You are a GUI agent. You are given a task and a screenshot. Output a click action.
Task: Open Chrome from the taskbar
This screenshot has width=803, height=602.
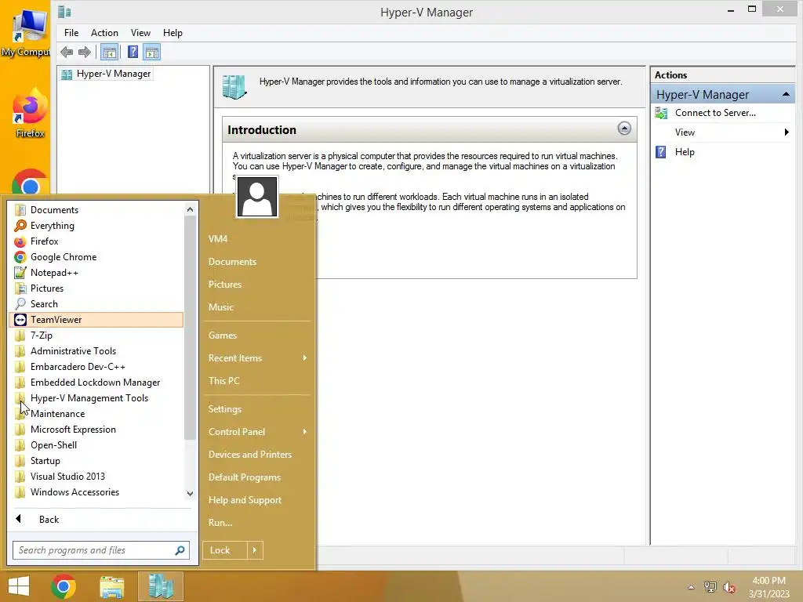pyautogui.click(x=64, y=586)
